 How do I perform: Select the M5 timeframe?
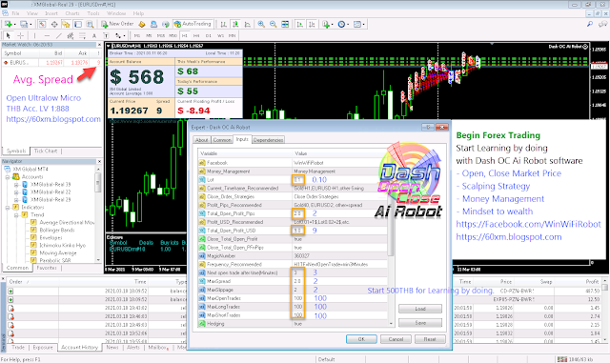(149, 35)
